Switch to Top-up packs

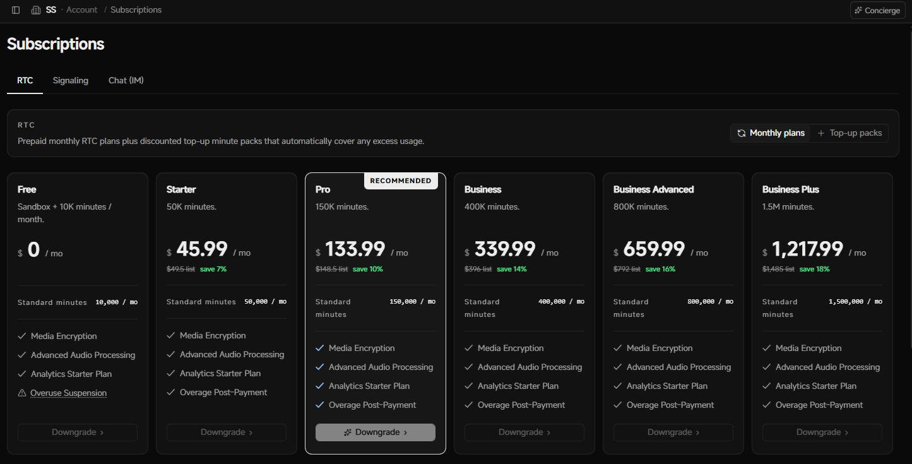click(850, 133)
